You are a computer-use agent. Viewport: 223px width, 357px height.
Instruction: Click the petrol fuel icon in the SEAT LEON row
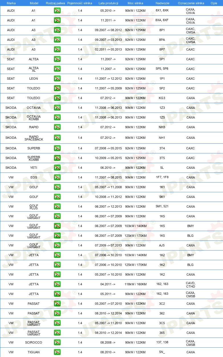(57, 79)
